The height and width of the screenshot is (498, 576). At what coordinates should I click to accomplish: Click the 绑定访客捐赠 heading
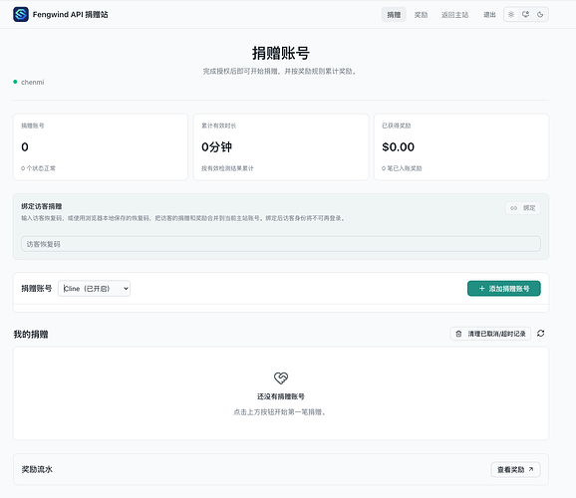coord(42,206)
